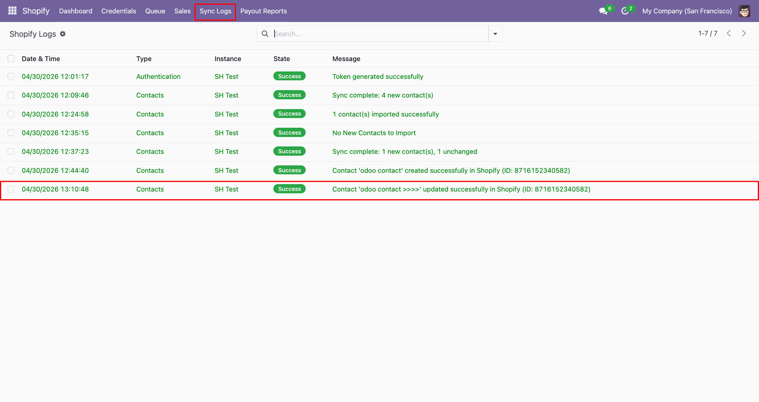The image size is (759, 402).
Task: Open 'odoo contact' created successfully entry
Action: tap(451, 170)
